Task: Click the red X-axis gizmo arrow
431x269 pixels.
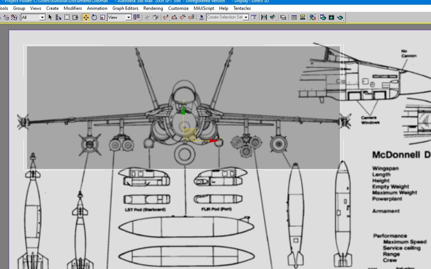Action: (x=214, y=141)
